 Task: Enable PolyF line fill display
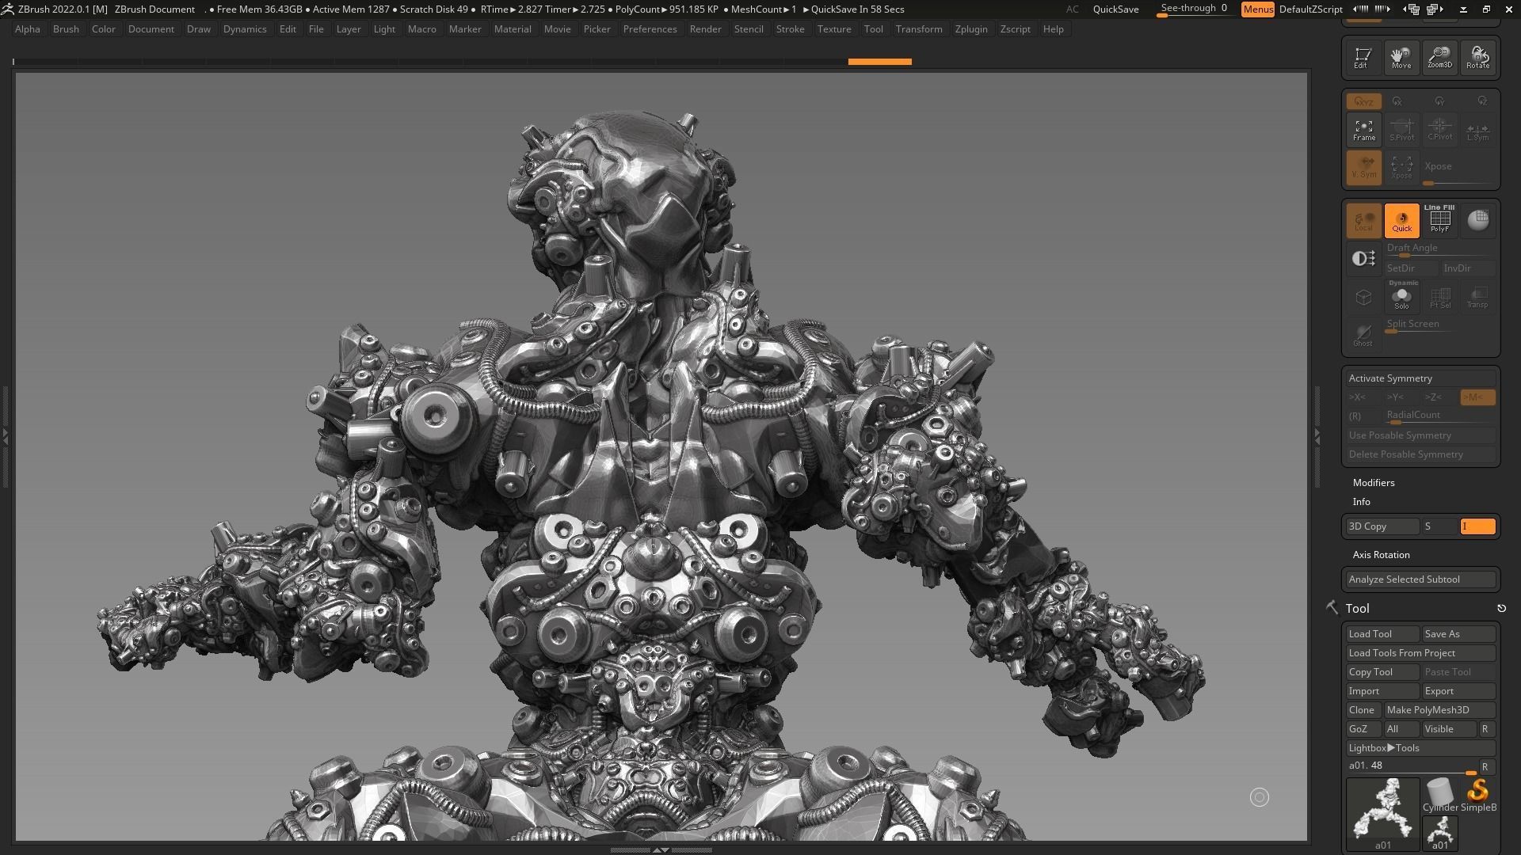click(1439, 220)
